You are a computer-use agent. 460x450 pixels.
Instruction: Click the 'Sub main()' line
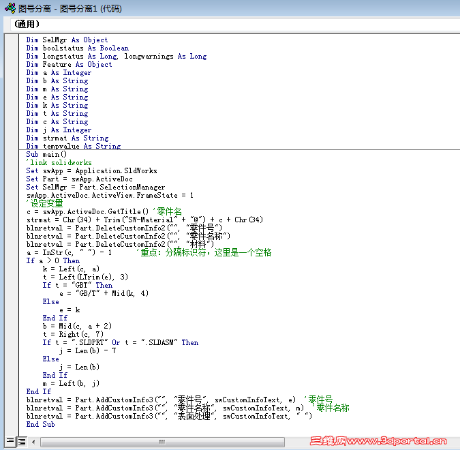(x=46, y=154)
